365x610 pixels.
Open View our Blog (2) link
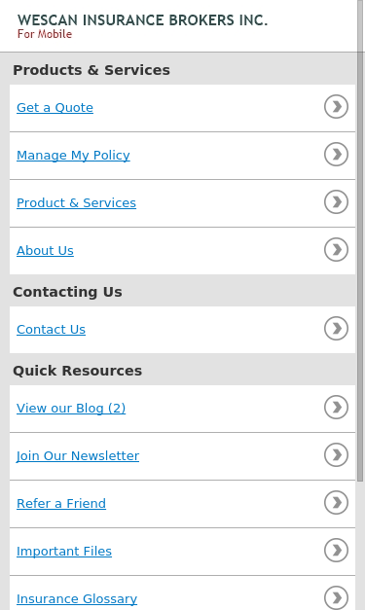pyautogui.click(x=71, y=409)
